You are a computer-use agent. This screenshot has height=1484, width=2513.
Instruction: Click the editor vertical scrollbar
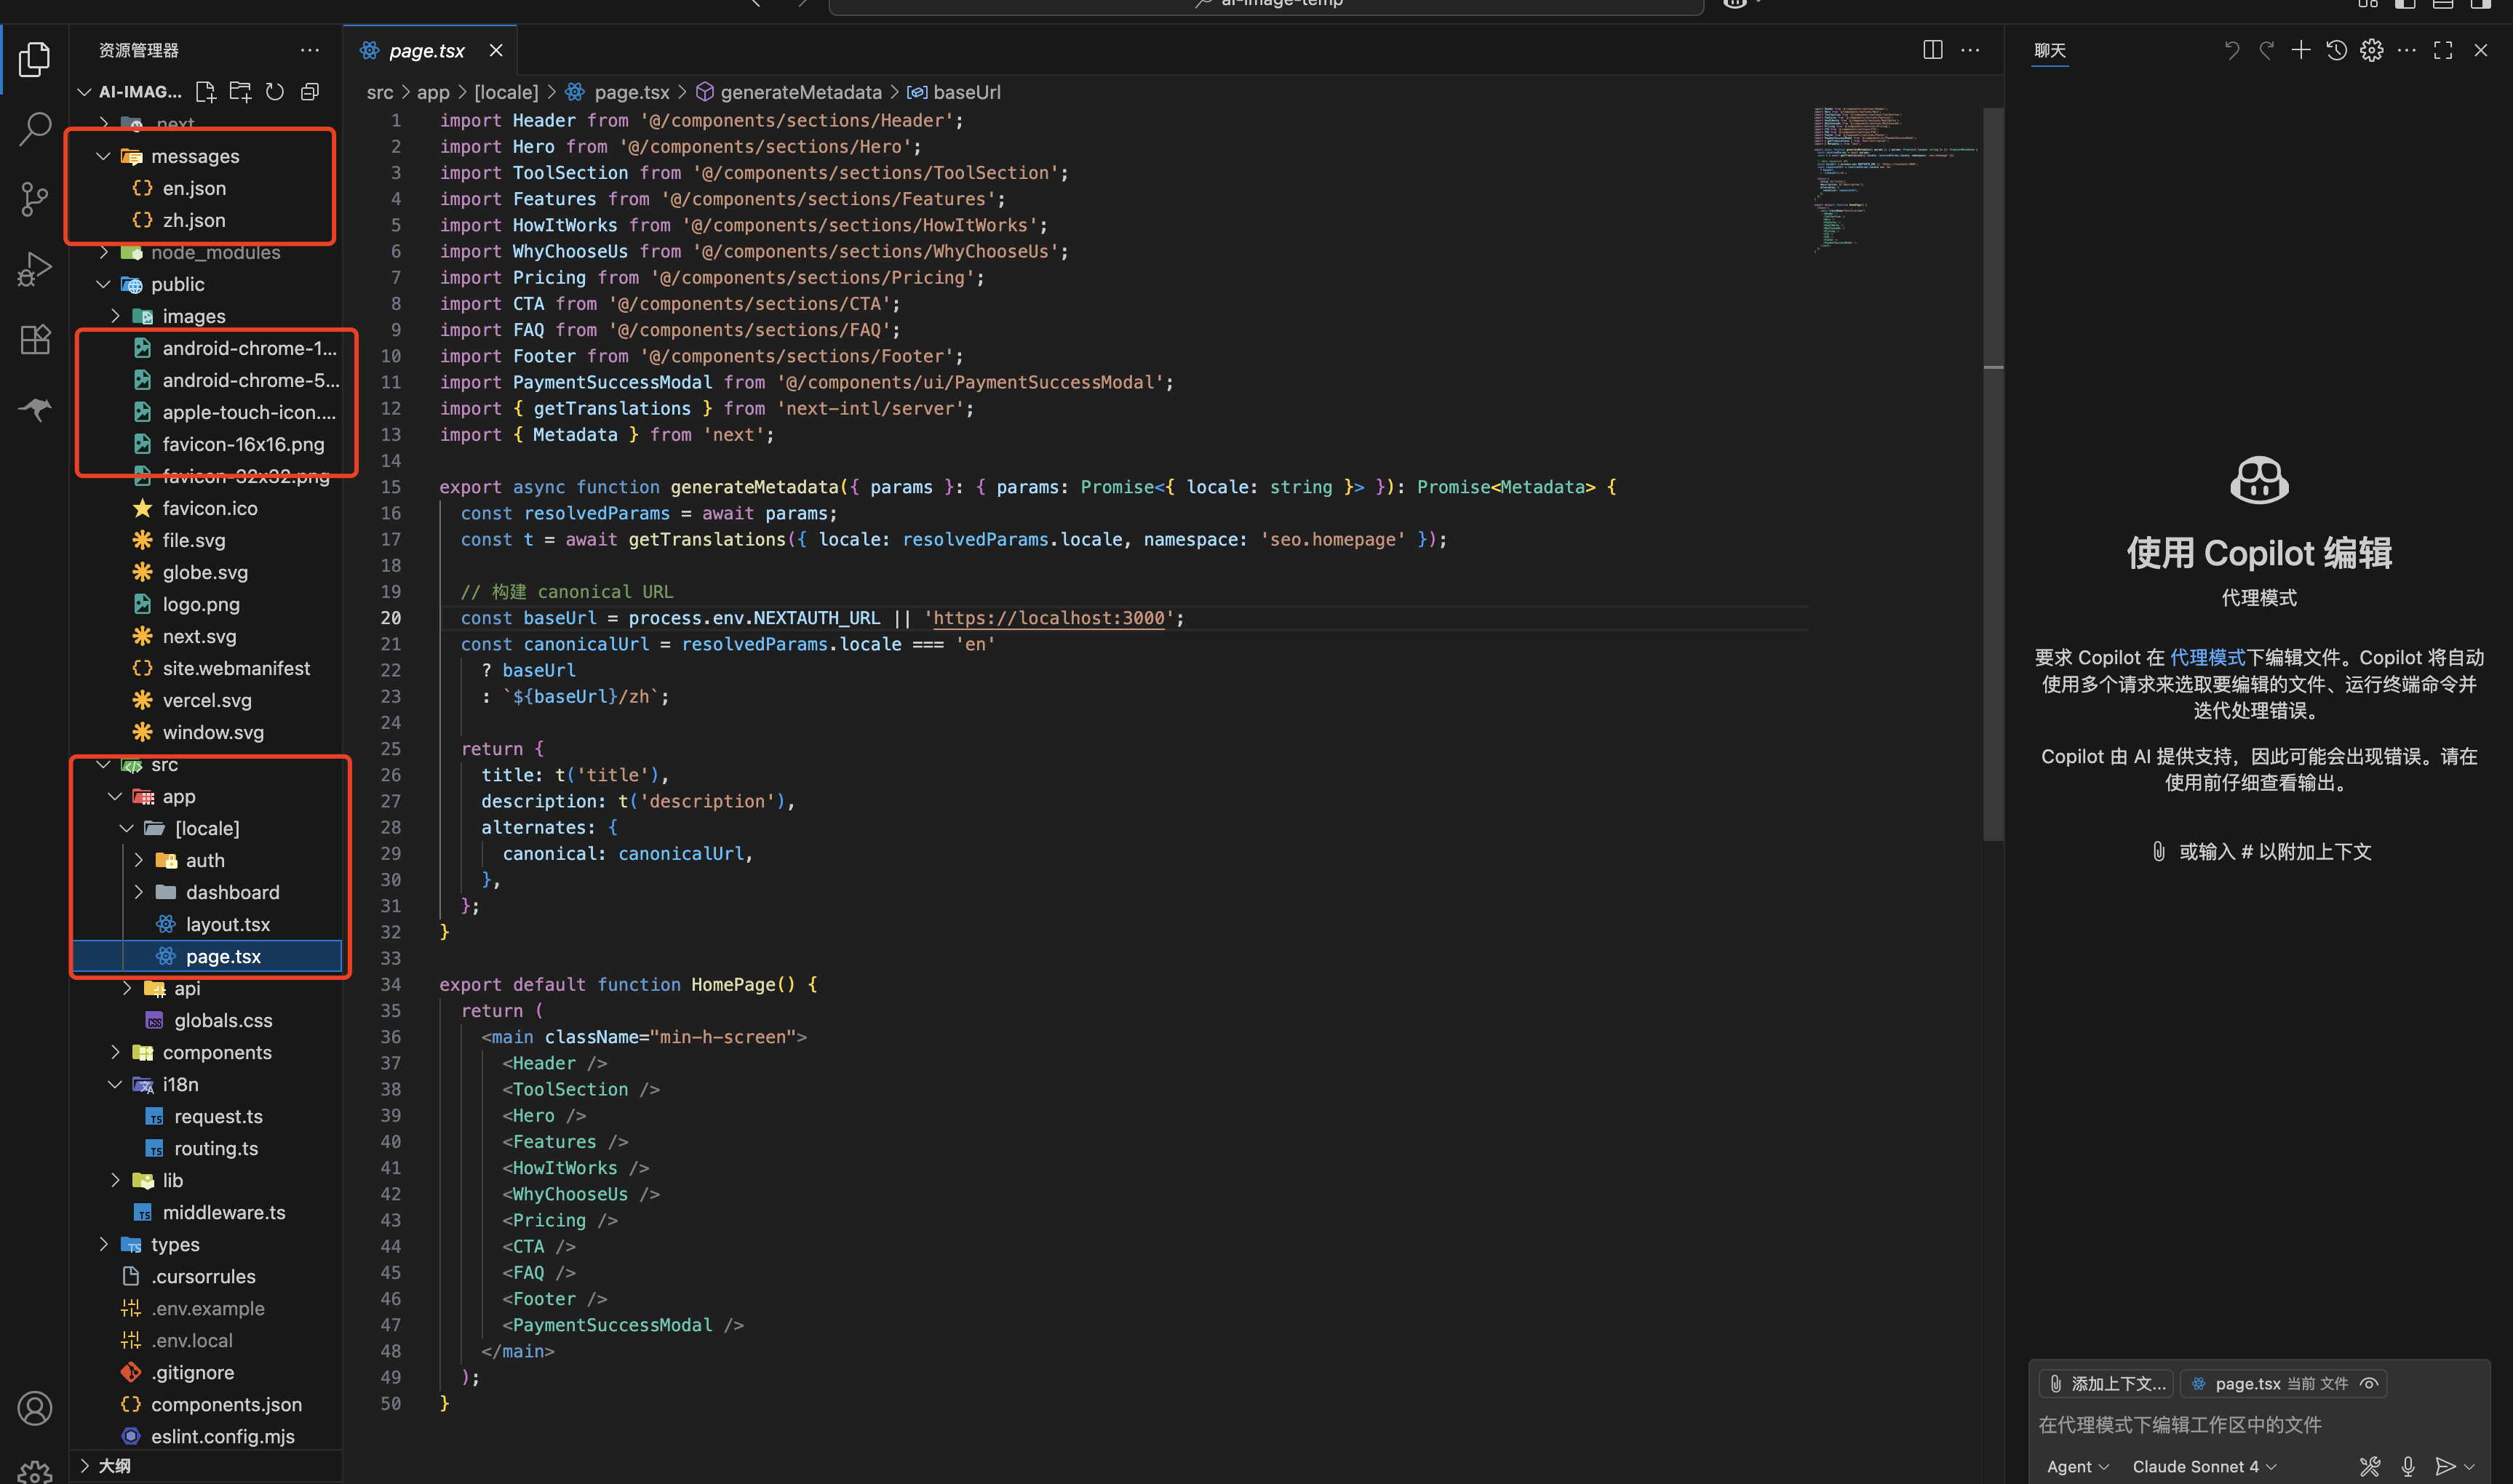click(x=1992, y=475)
